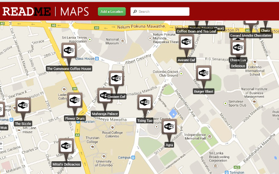Open the Tsing Tao WiFi marker

click(x=145, y=103)
